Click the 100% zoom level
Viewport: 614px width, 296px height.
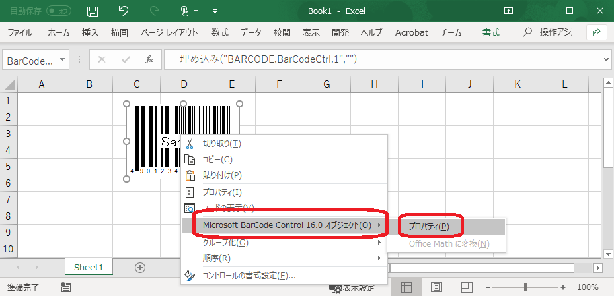tap(588, 288)
